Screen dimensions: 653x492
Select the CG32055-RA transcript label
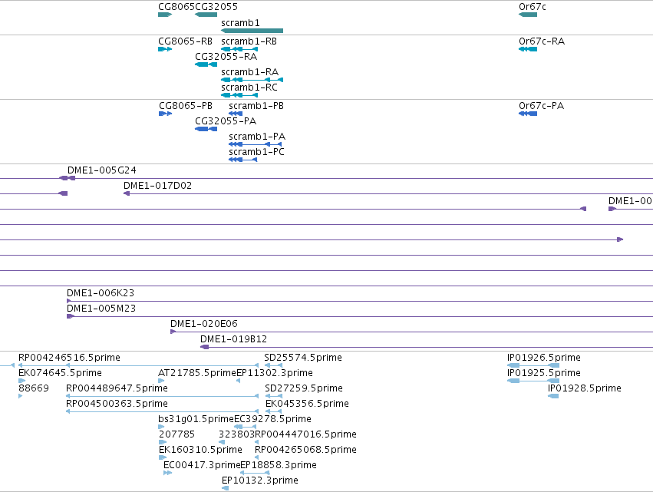click(x=226, y=57)
